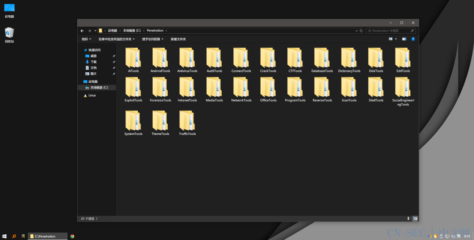Click the taskbar search icon
Viewport: 474px width, 240px height.
(x=14, y=236)
